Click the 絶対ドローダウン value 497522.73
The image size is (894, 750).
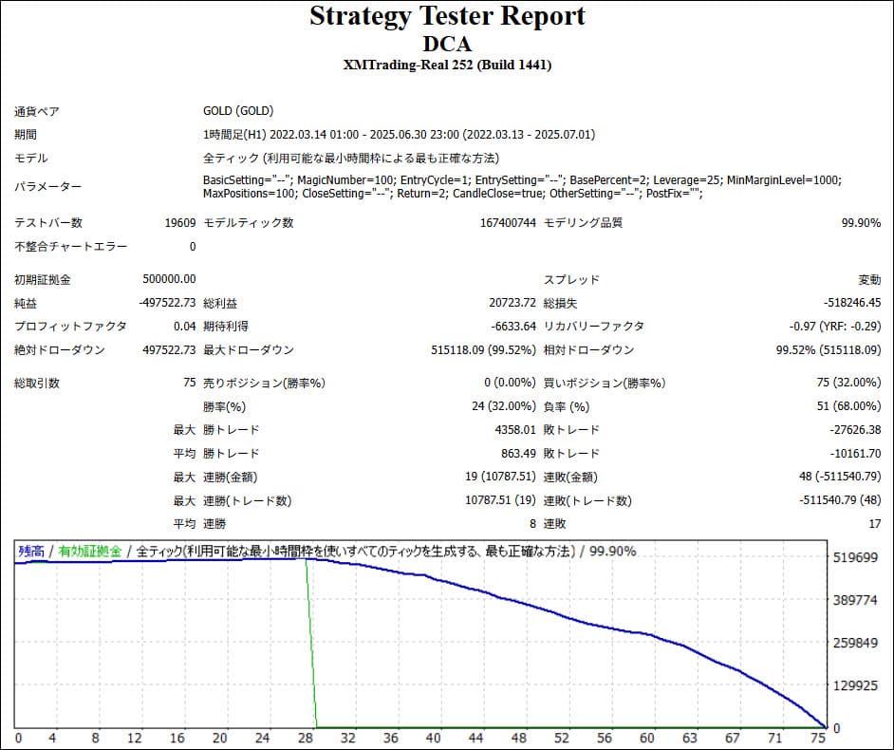169,349
